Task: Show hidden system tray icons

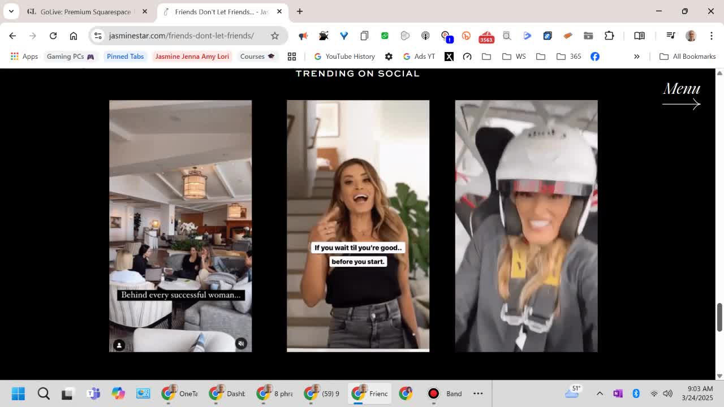Action: 600,393
